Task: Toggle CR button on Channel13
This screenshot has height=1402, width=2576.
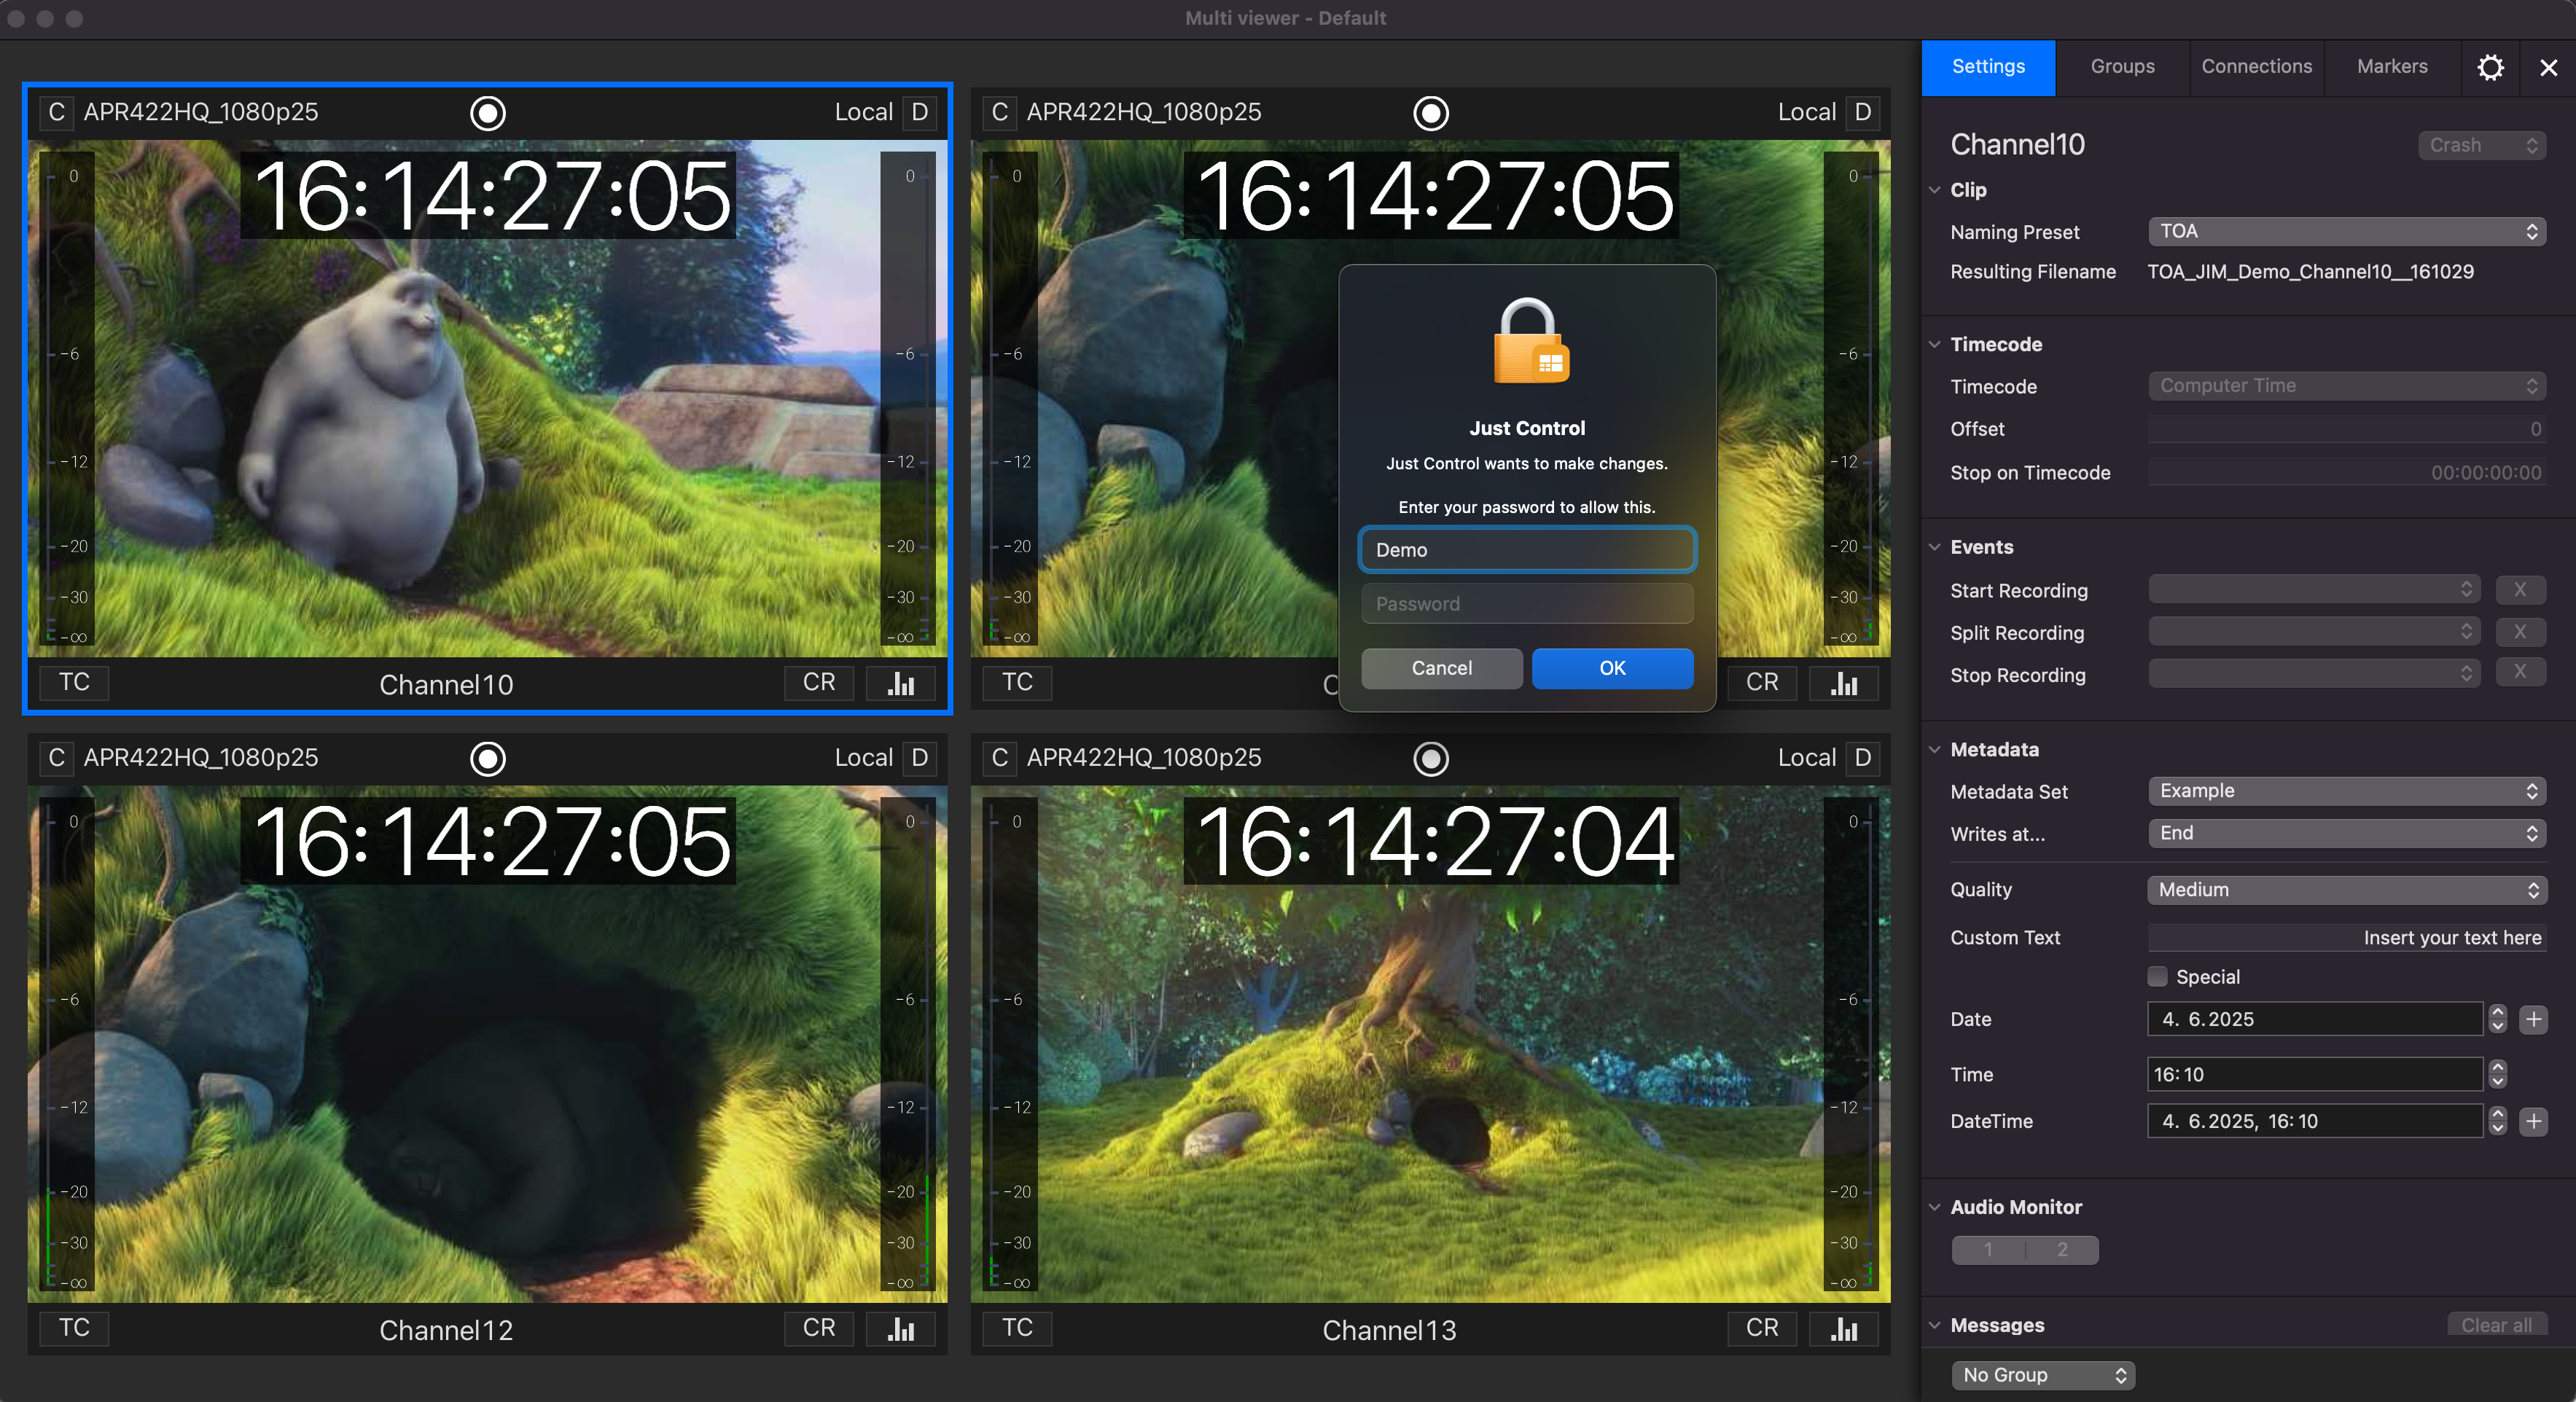Action: (1762, 1329)
